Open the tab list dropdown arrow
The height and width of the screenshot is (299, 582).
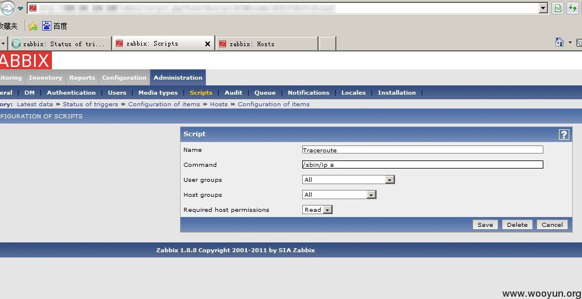pyautogui.click(x=3, y=43)
